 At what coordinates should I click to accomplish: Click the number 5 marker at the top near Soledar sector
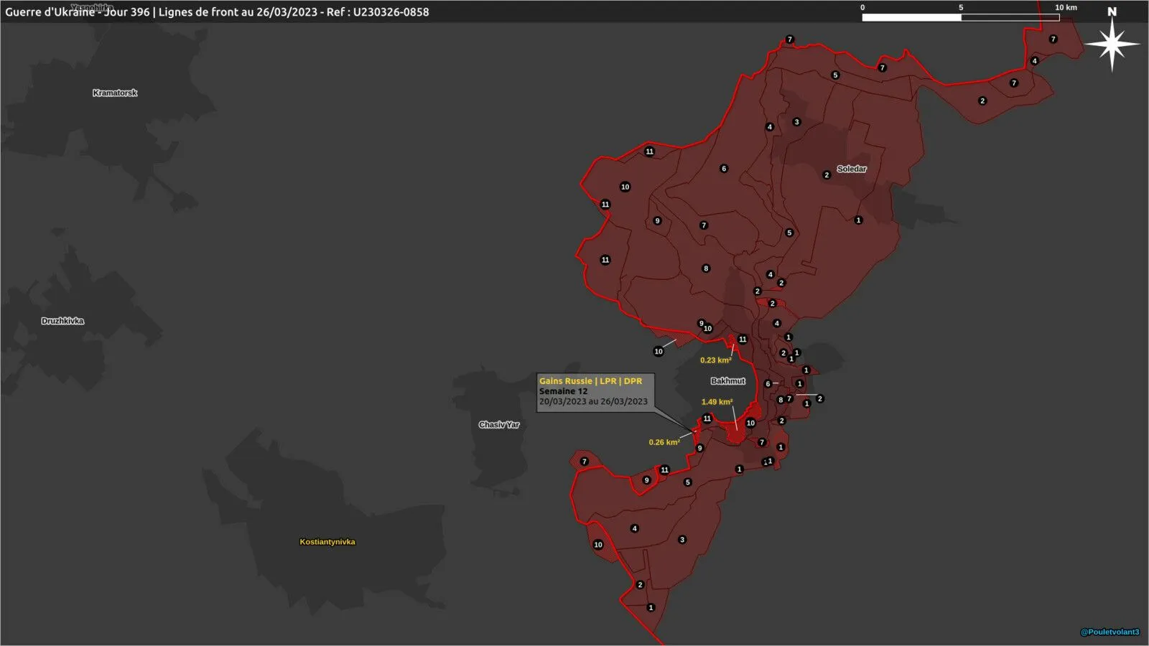click(835, 75)
